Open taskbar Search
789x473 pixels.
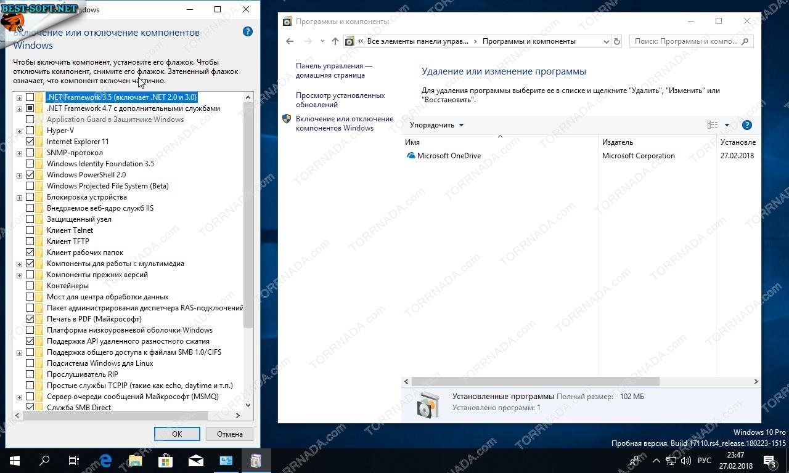click(x=44, y=461)
